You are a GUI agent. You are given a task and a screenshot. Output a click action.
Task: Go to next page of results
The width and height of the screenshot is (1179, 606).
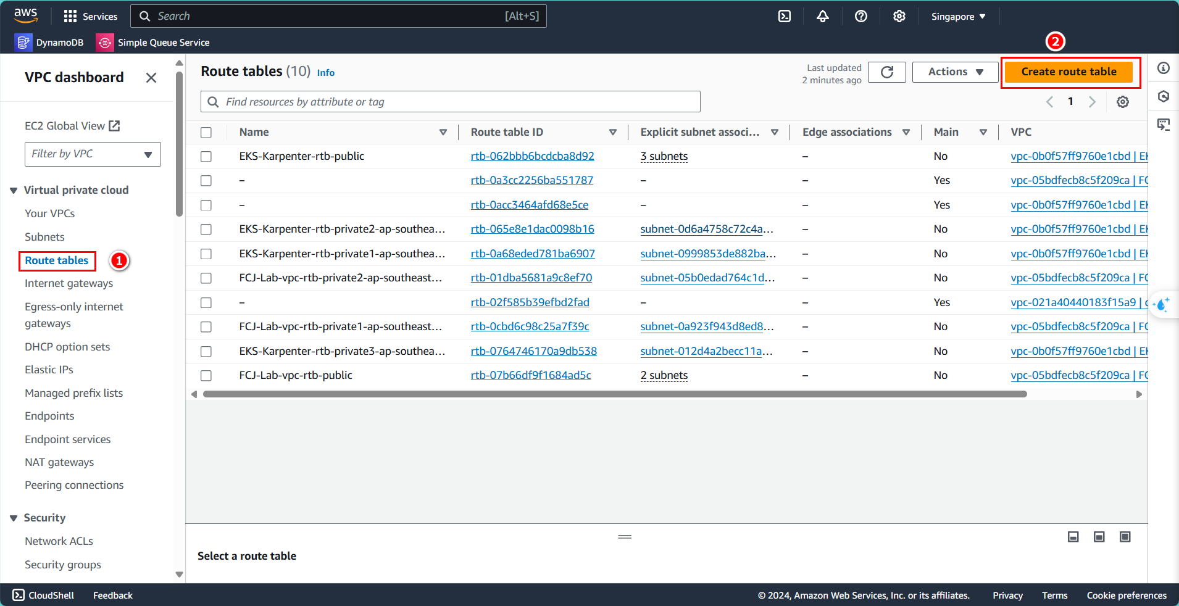click(x=1092, y=102)
